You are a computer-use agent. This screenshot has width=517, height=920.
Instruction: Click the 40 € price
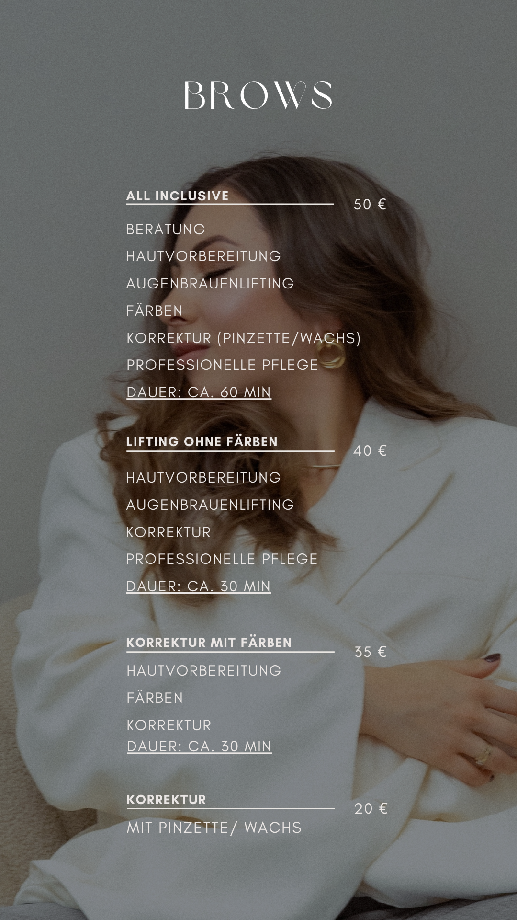pos(370,451)
